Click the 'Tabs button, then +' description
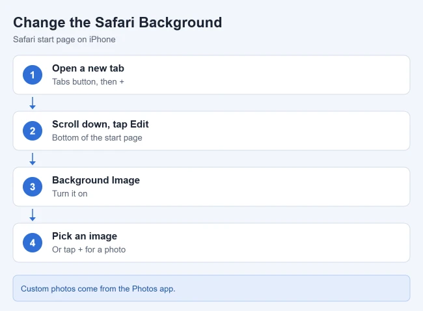The image size is (423, 311). [x=88, y=82]
